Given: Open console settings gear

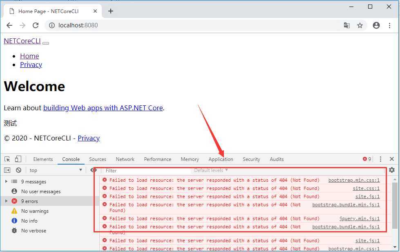Looking at the screenshot, I should pos(392,170).
